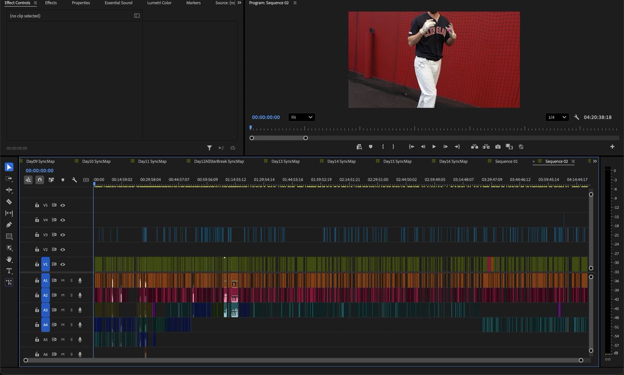Click Program monitor duration 04:20:38:18
Viewport: 624px width, 375px height.
(597, 117)
